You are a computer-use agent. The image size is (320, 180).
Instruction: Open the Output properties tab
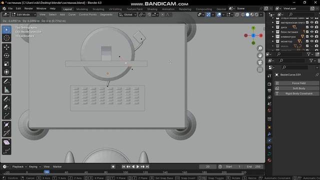pos(269,90)
